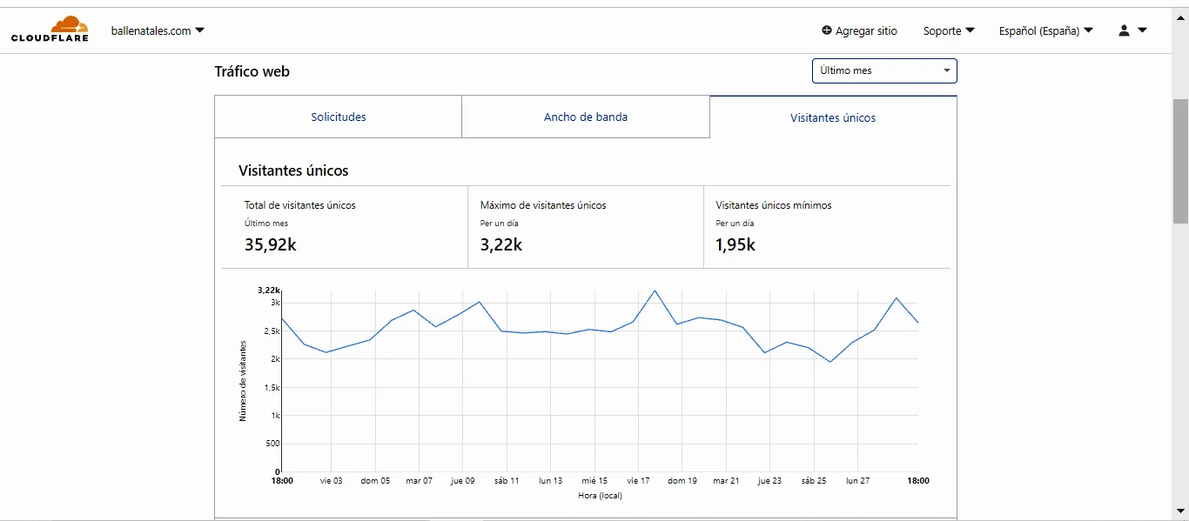Viewport: 1189px width, 521px height.
Task: Click the Cloudflare logo
Action: coord(50,30)
